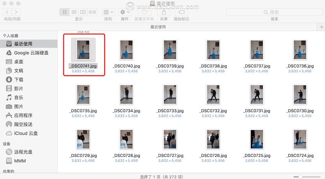The width and height of the screenshot is (325, 179).
Task: Switch to cover flow view
Action: point(92,12)
